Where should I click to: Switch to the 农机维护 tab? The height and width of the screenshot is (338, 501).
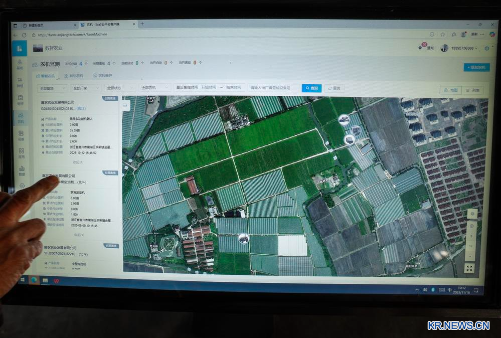click(103, 76)
